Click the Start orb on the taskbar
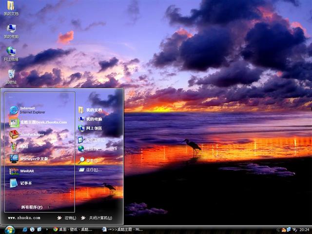Screen dimensions: 312x234 pos(9,229)
